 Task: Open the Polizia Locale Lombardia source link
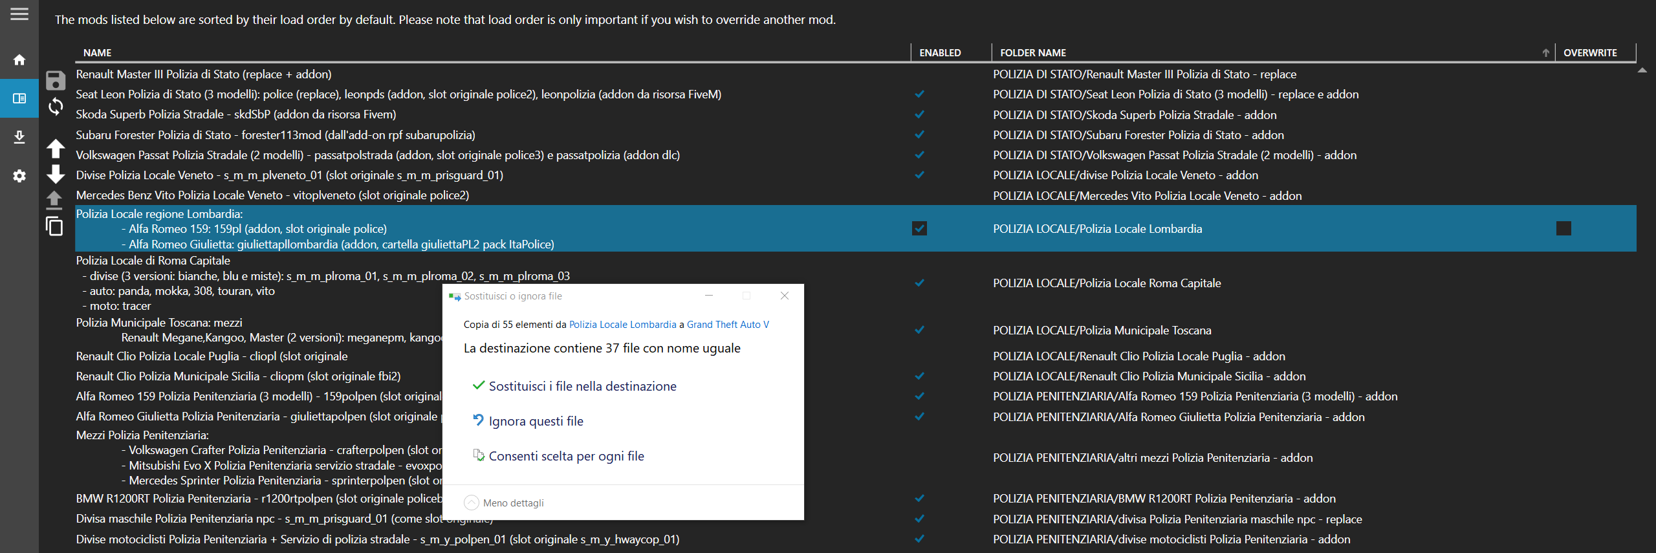pos(622,325)
